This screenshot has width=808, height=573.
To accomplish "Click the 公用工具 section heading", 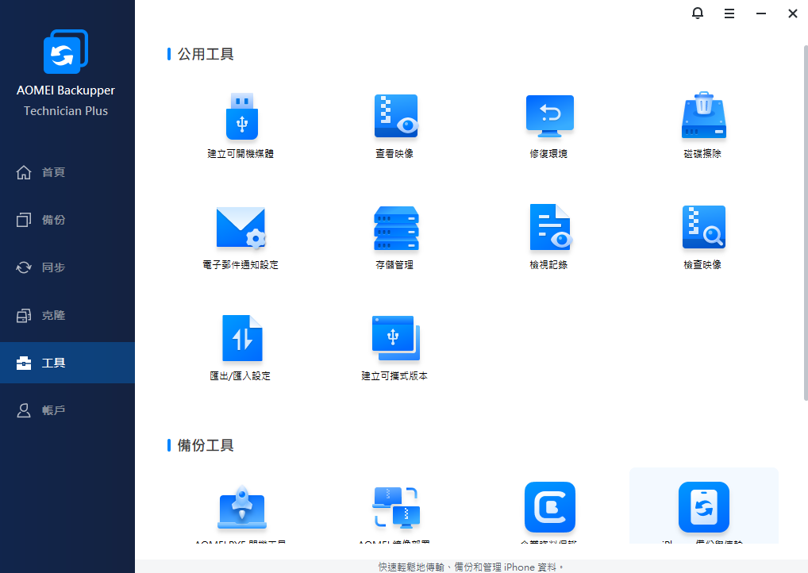I will (206, 54).
